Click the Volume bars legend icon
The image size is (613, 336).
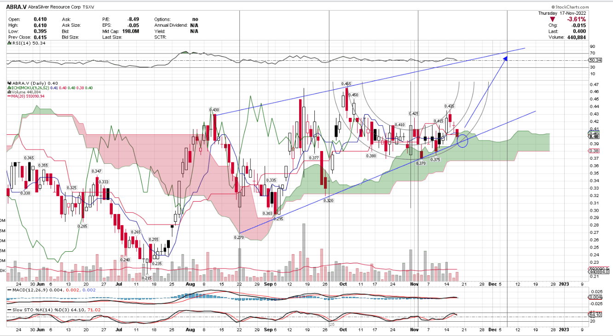pos(9,92)
